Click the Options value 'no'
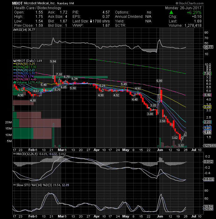Screen dimensions: 216x219 149,12
